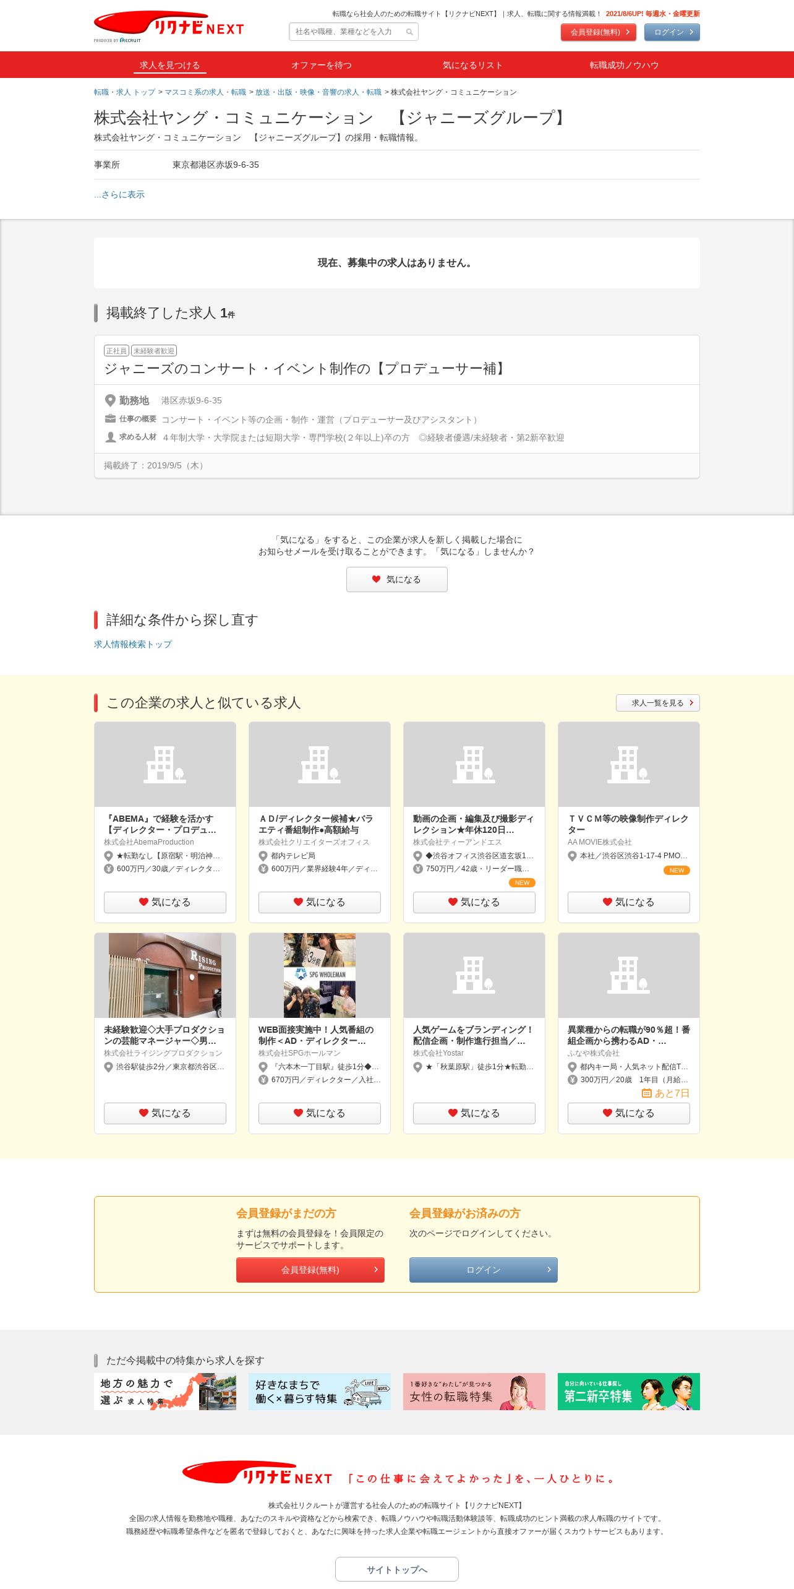Click the search magnifier icon in header
The width and height of the screenshot is (794, 1589).
pos(409,32)
